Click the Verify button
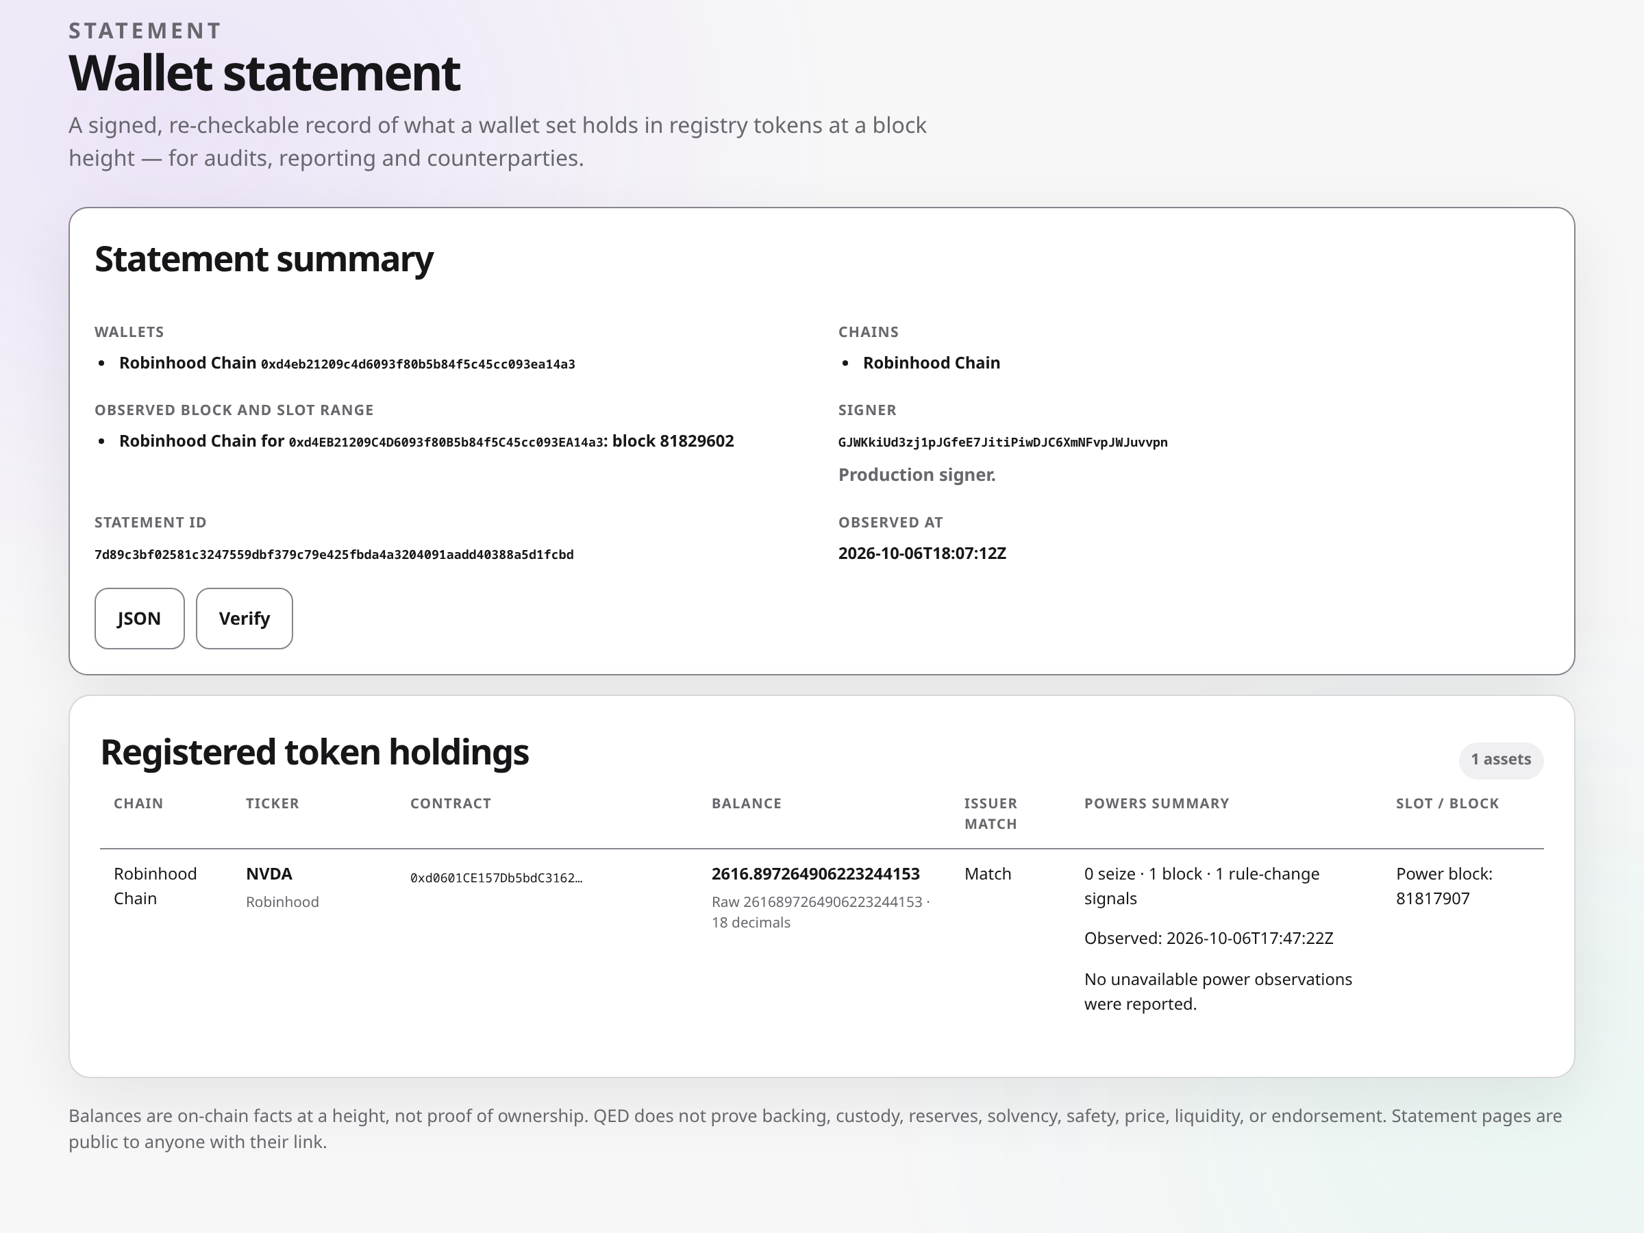The image size is (1644, 1233). pos(244,619)
